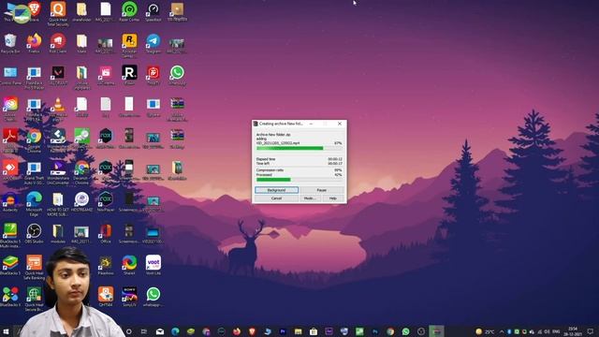Screen dimensions: 599x337
Task: Open WhatsApp shortcut beside the red F icon
Action: [177, 75]
